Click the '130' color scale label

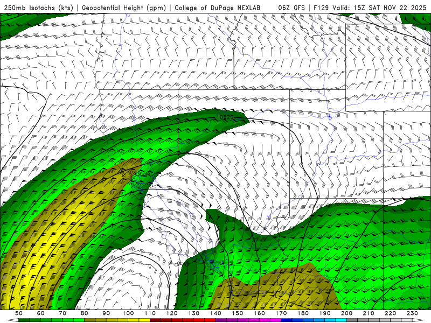tap(193, 313)
